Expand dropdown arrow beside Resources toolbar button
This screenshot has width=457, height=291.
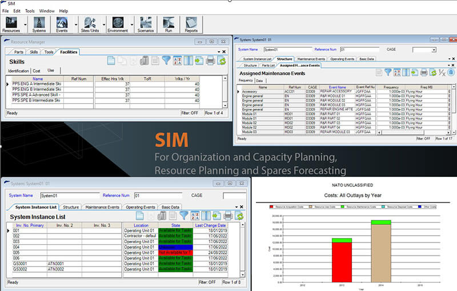[25, 25]
